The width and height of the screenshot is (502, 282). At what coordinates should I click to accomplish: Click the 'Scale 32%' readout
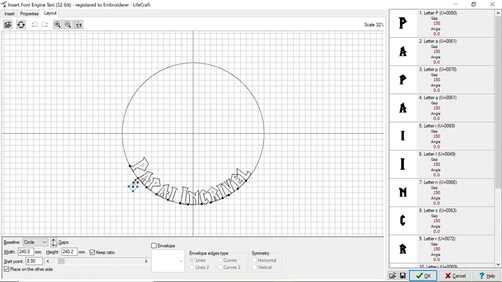pos(374,25)
